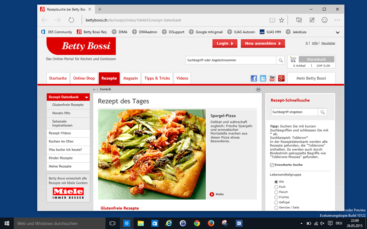The height and width of the screenshot is (229, 367).
Task: Click the print icon above the recipe
Action: (258, 89)
